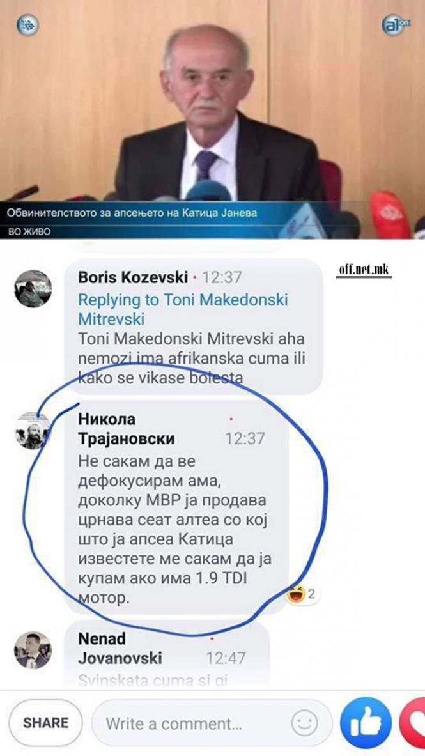The image size is (425, 756).
Task: Tap the red heart reaction icon
Action: tap(412, 722)
